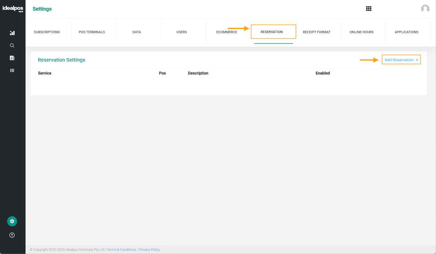The image size is (436, 254).
Task: Open the Receipt Format tab
Action: point(316,32)
